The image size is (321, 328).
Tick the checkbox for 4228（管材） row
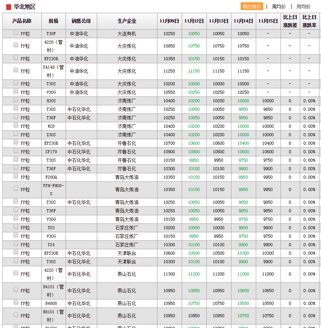tap(16, 45)
